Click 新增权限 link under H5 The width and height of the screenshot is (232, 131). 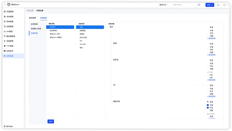tap(211, 97)
